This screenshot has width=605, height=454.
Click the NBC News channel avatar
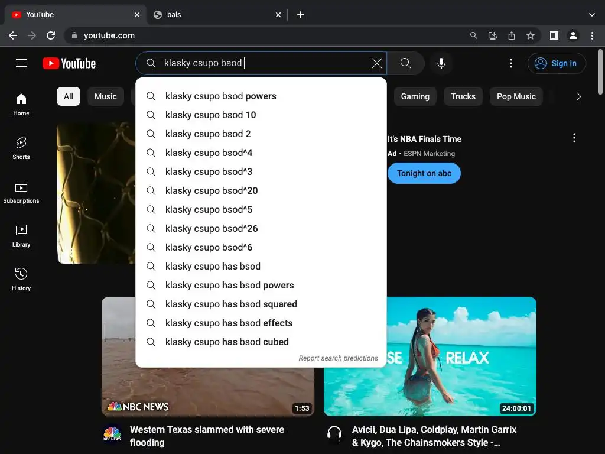pos(112,434)
